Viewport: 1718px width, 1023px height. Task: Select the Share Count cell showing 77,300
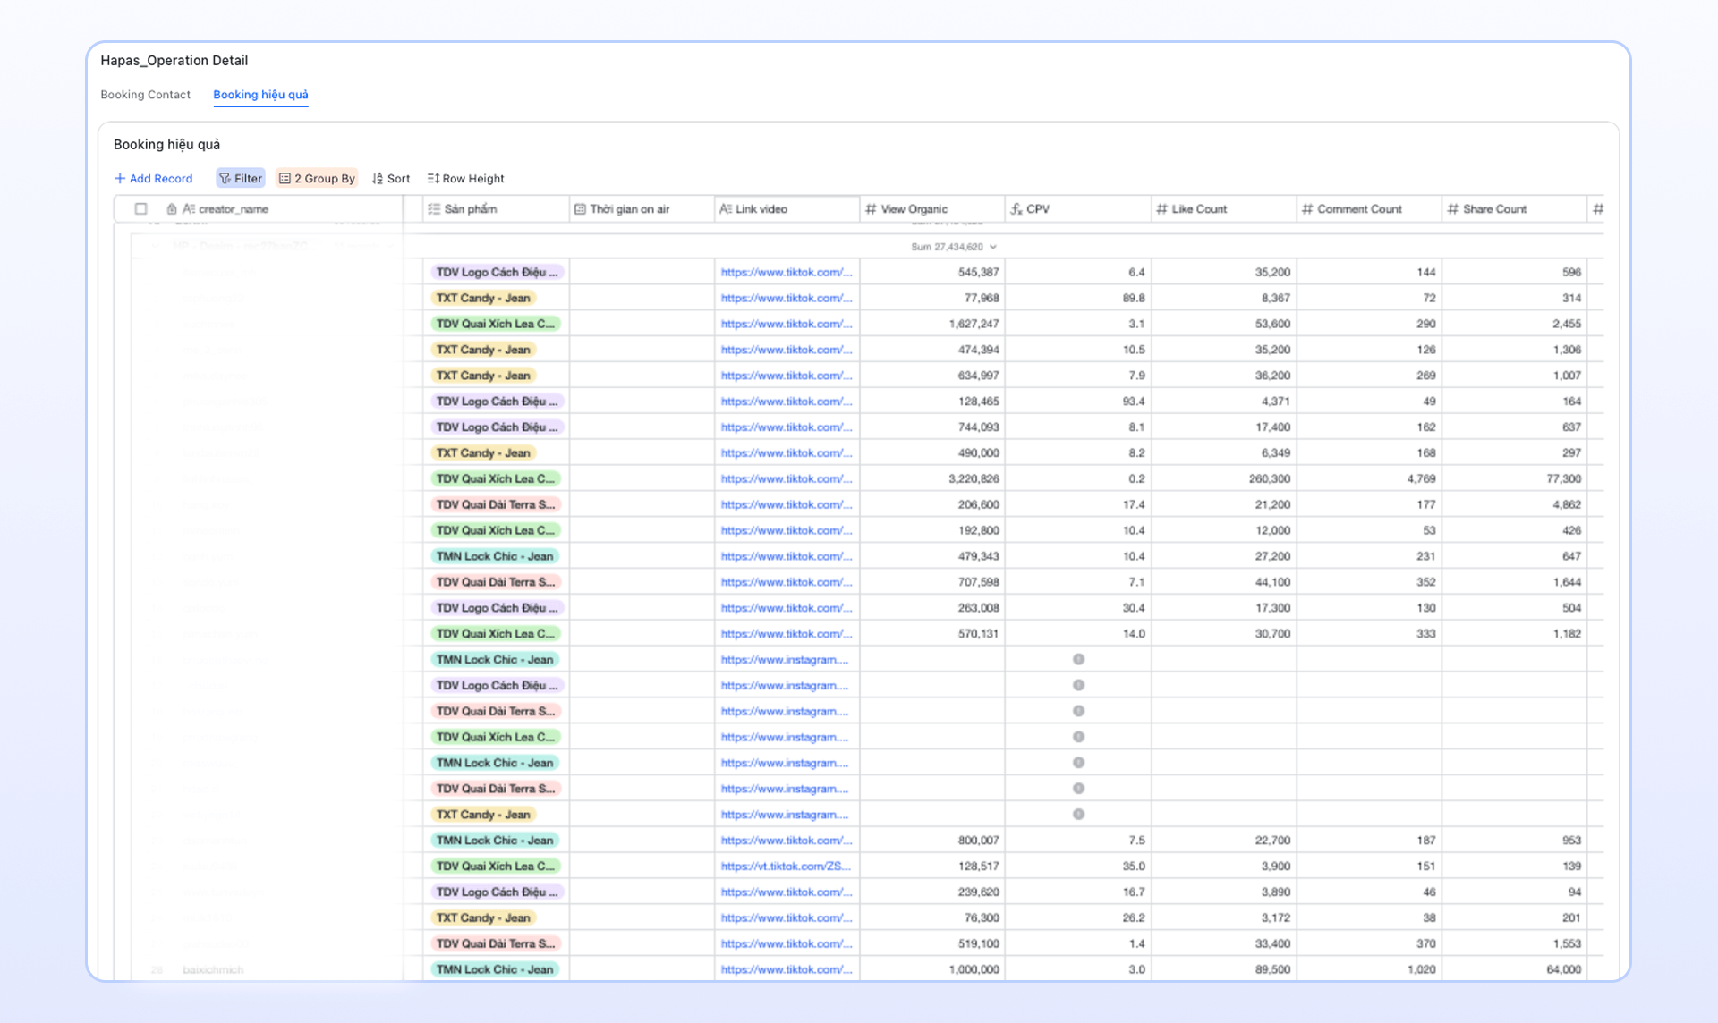[x=1514, y=479]
